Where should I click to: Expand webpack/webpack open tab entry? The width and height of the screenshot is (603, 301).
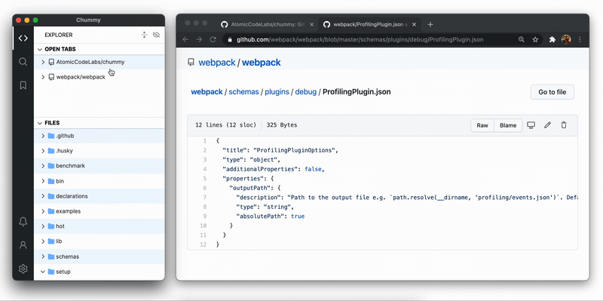pos(43,77)
